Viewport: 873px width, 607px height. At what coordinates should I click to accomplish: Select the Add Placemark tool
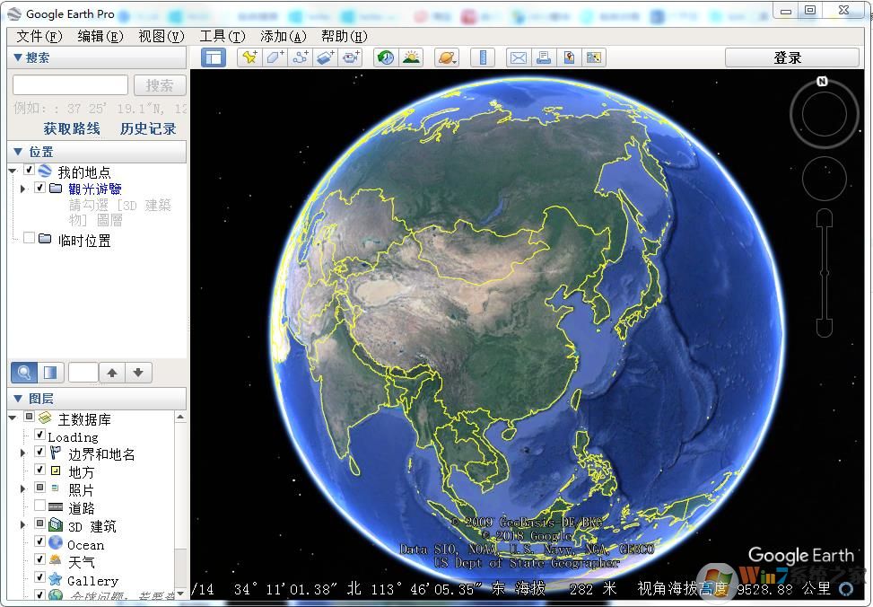pyautogui.click(x=249, y=57)
